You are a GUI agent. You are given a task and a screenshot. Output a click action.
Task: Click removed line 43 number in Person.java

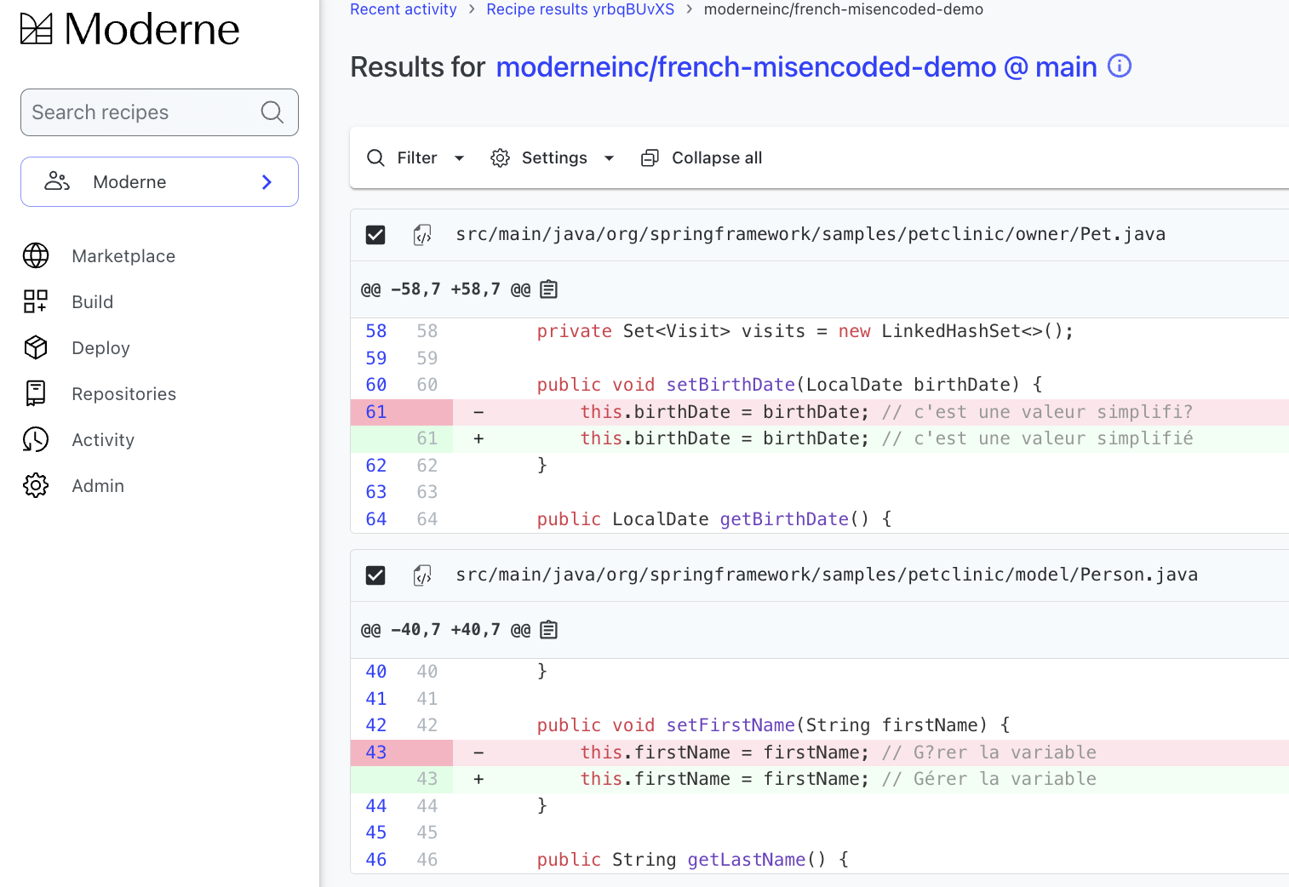(376, 753)
